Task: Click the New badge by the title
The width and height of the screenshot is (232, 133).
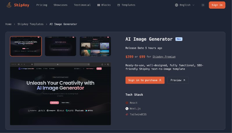Action: click(x=179, y=39)
